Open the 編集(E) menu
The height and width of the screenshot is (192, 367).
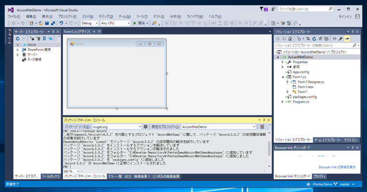point(31,16)
